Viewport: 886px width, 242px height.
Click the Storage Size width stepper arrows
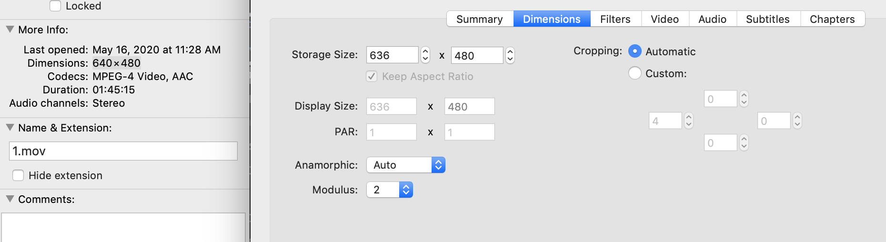[425, 55]
